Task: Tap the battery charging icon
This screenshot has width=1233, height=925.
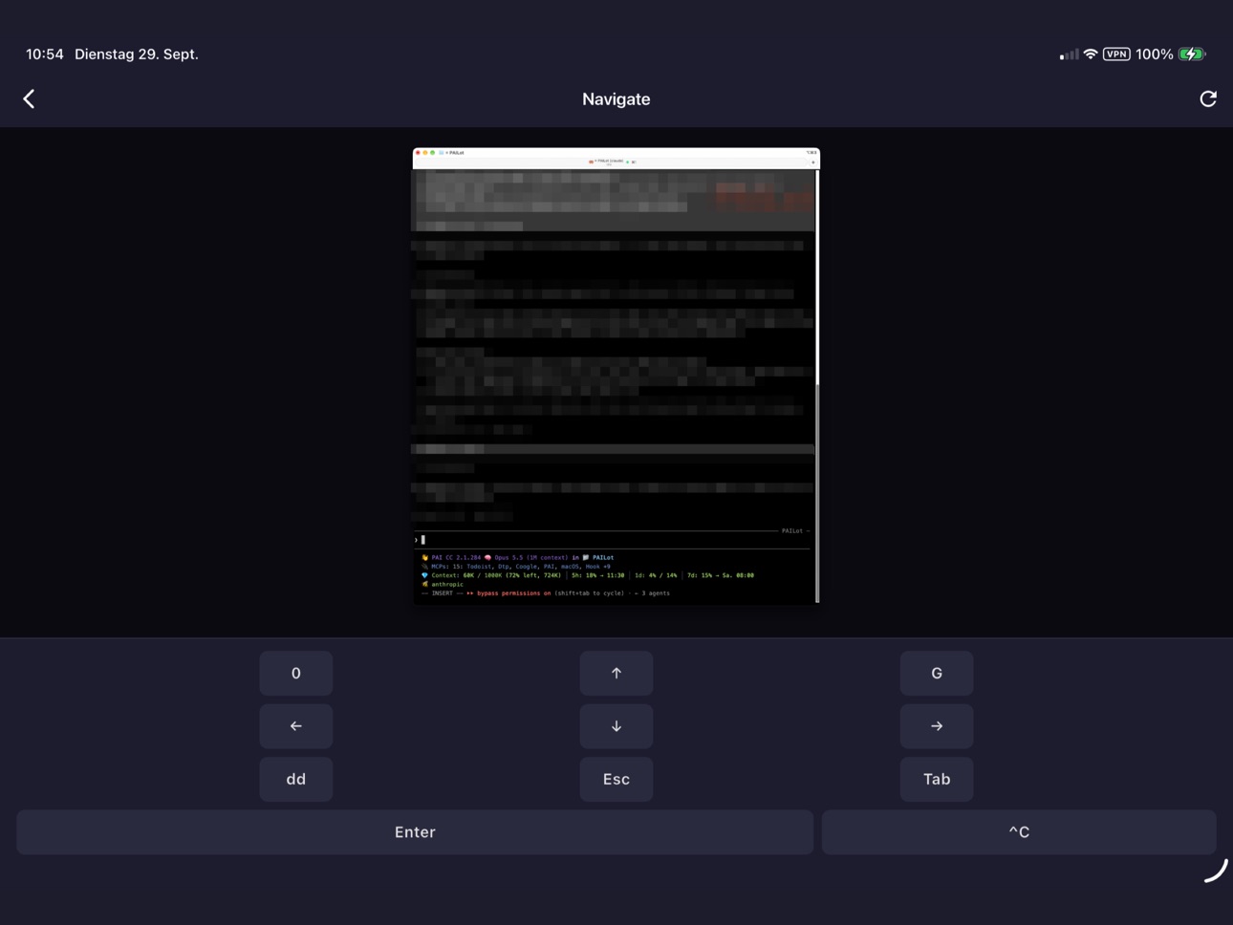Action: (1192, 54)
